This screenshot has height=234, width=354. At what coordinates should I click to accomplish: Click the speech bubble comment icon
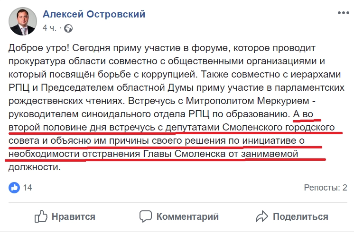coord(145,217)
